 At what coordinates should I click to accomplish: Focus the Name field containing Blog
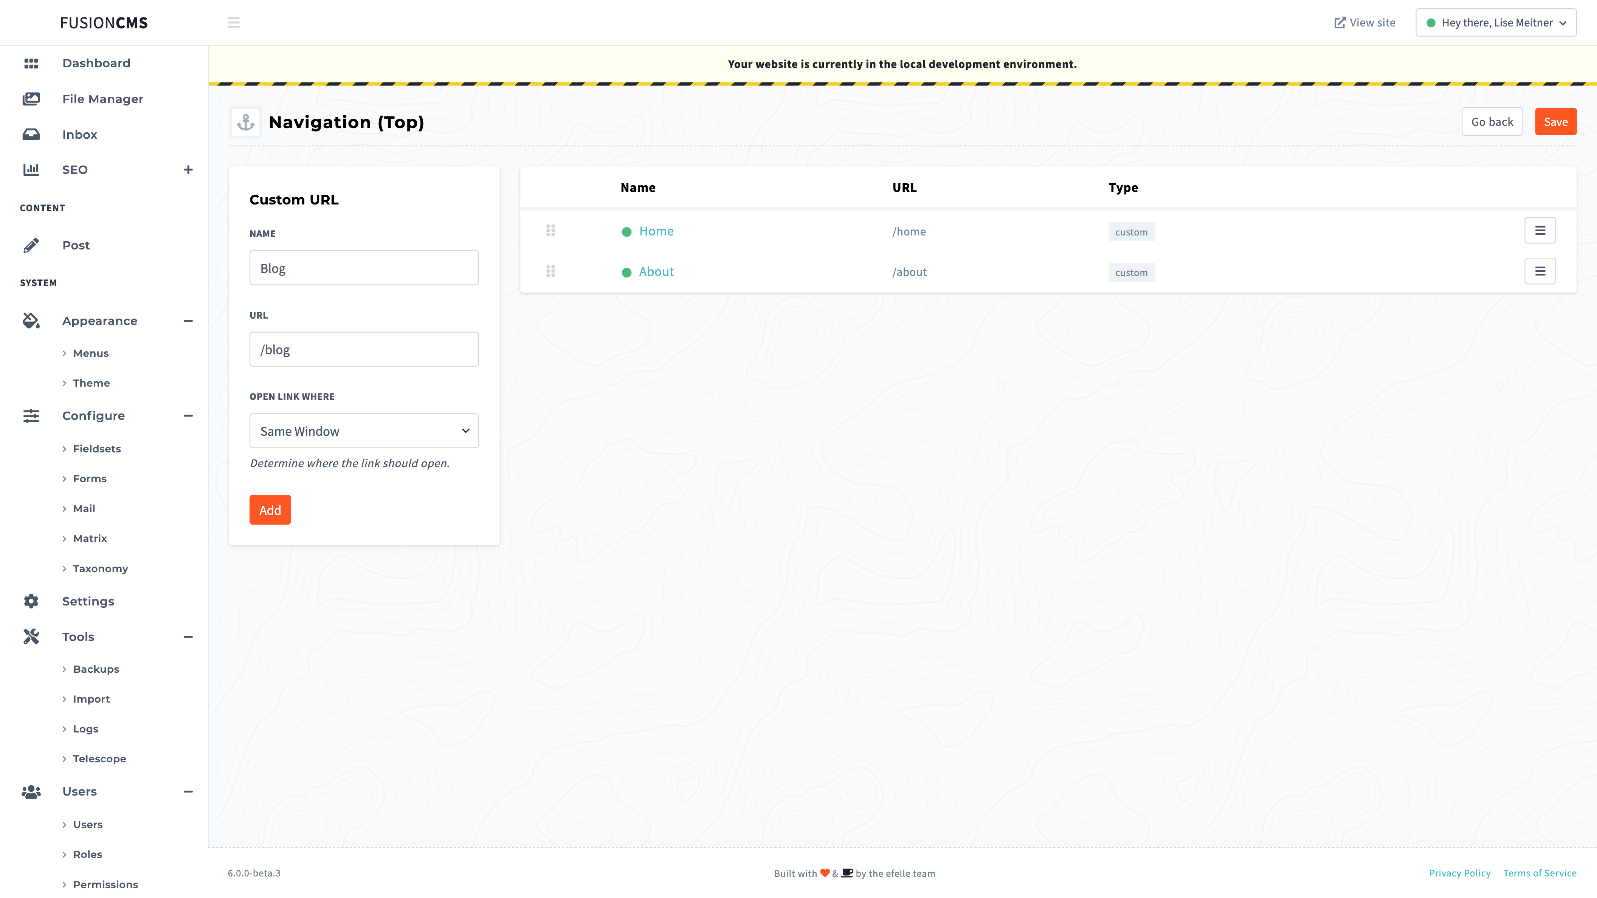pos(364,268)
